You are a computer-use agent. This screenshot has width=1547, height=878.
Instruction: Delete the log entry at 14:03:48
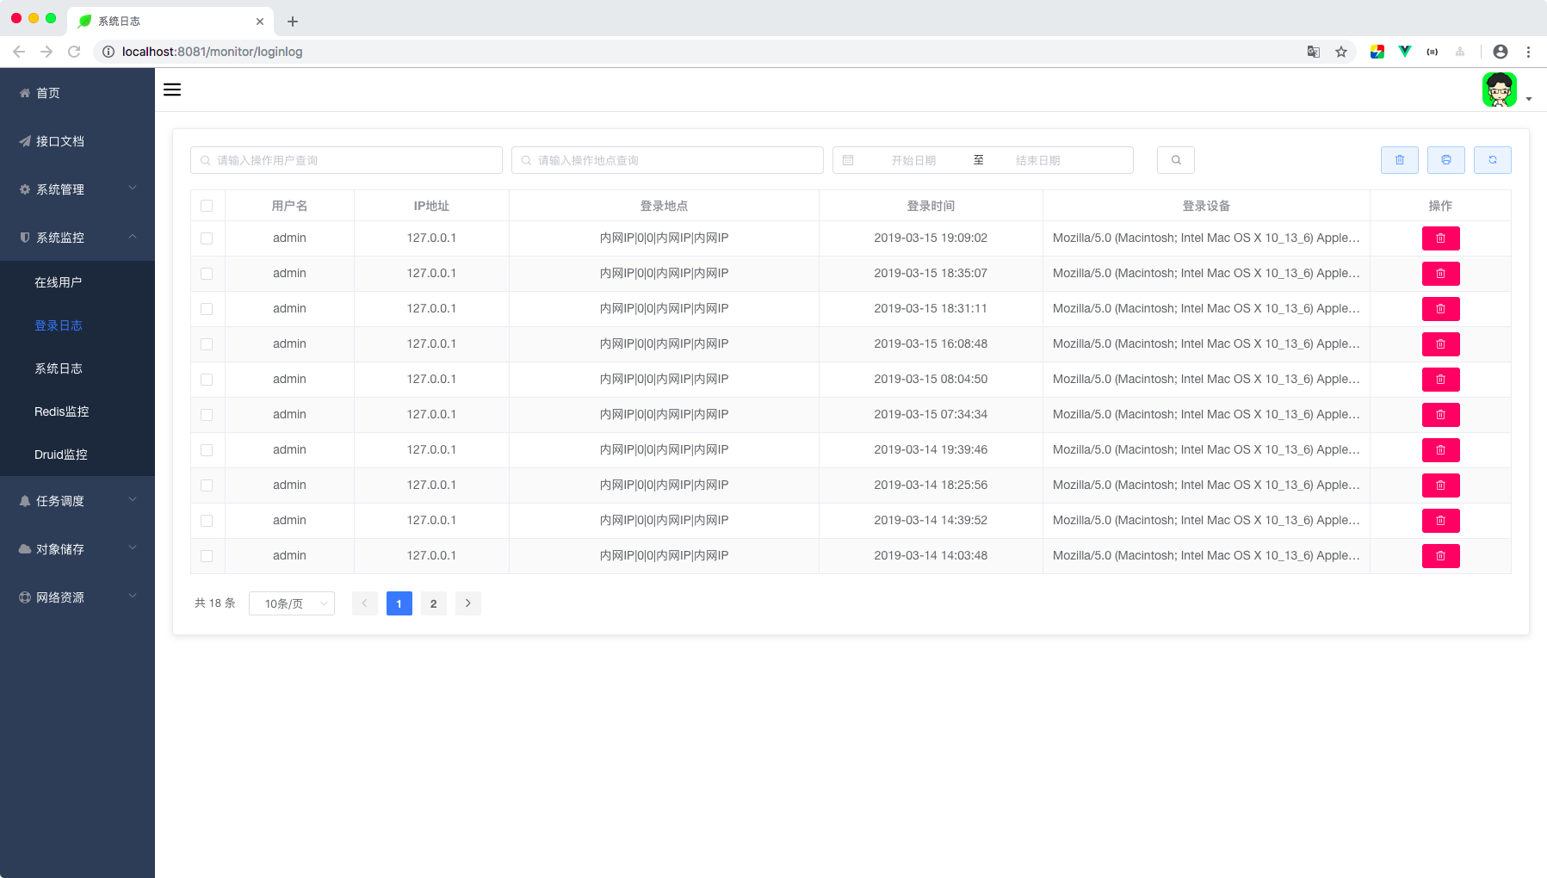pyautogui.click(x=1440, y=556)
